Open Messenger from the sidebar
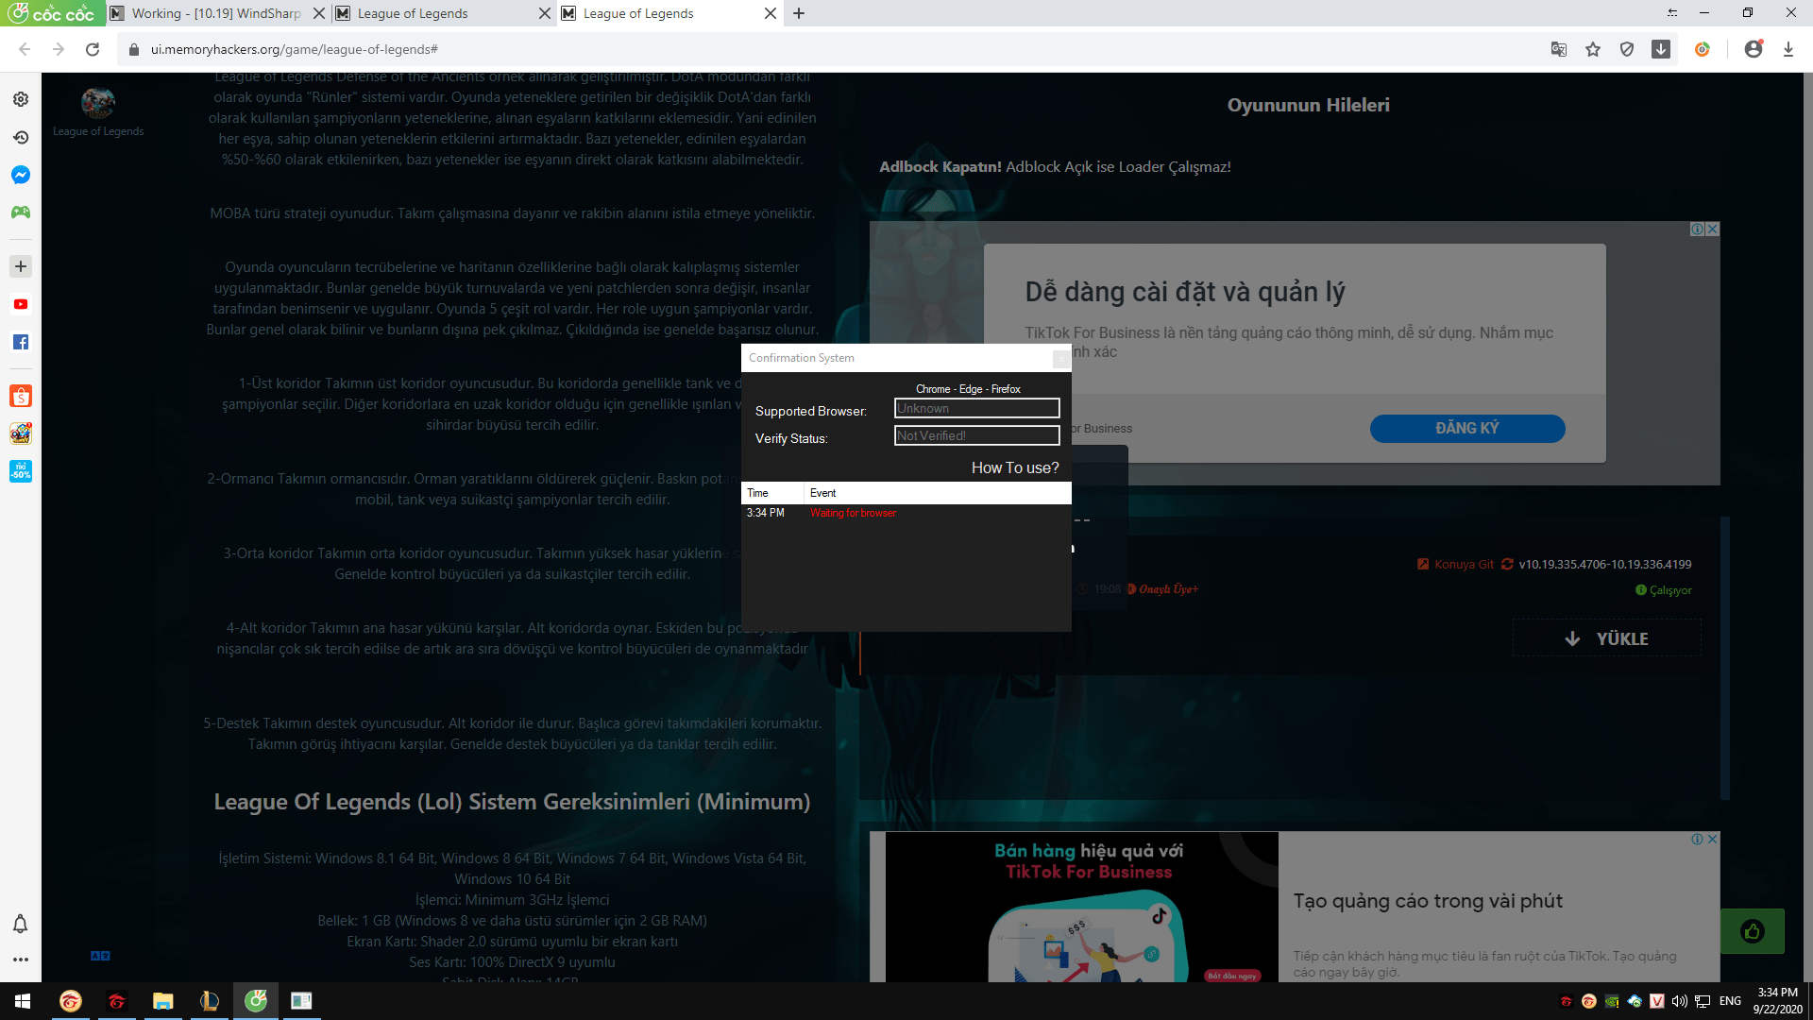The width and height of the screenshot is (1813, 1020). tap(21, 175)
